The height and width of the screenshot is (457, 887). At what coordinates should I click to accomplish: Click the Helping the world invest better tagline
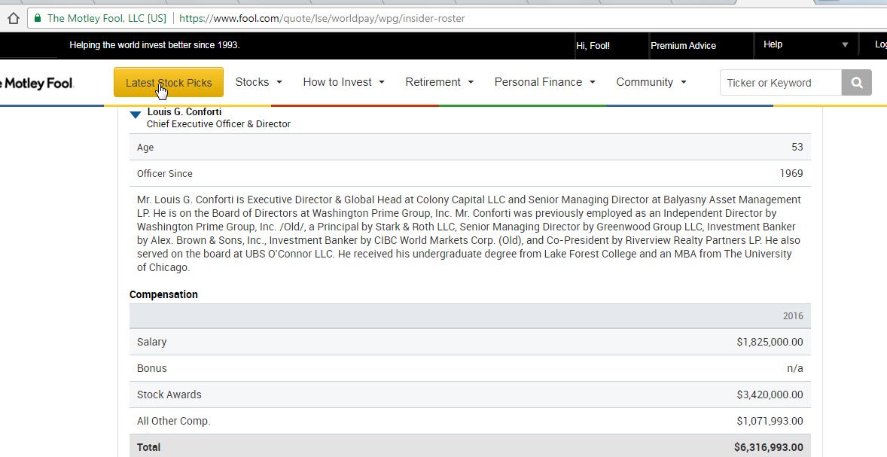pos(154,44)
